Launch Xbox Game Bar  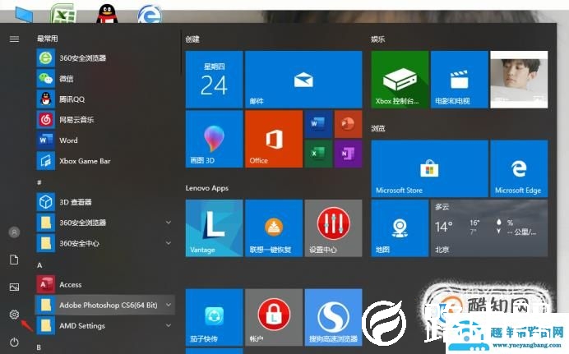click(105, 161)
